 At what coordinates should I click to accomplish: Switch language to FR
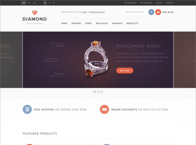pos(29,3)
